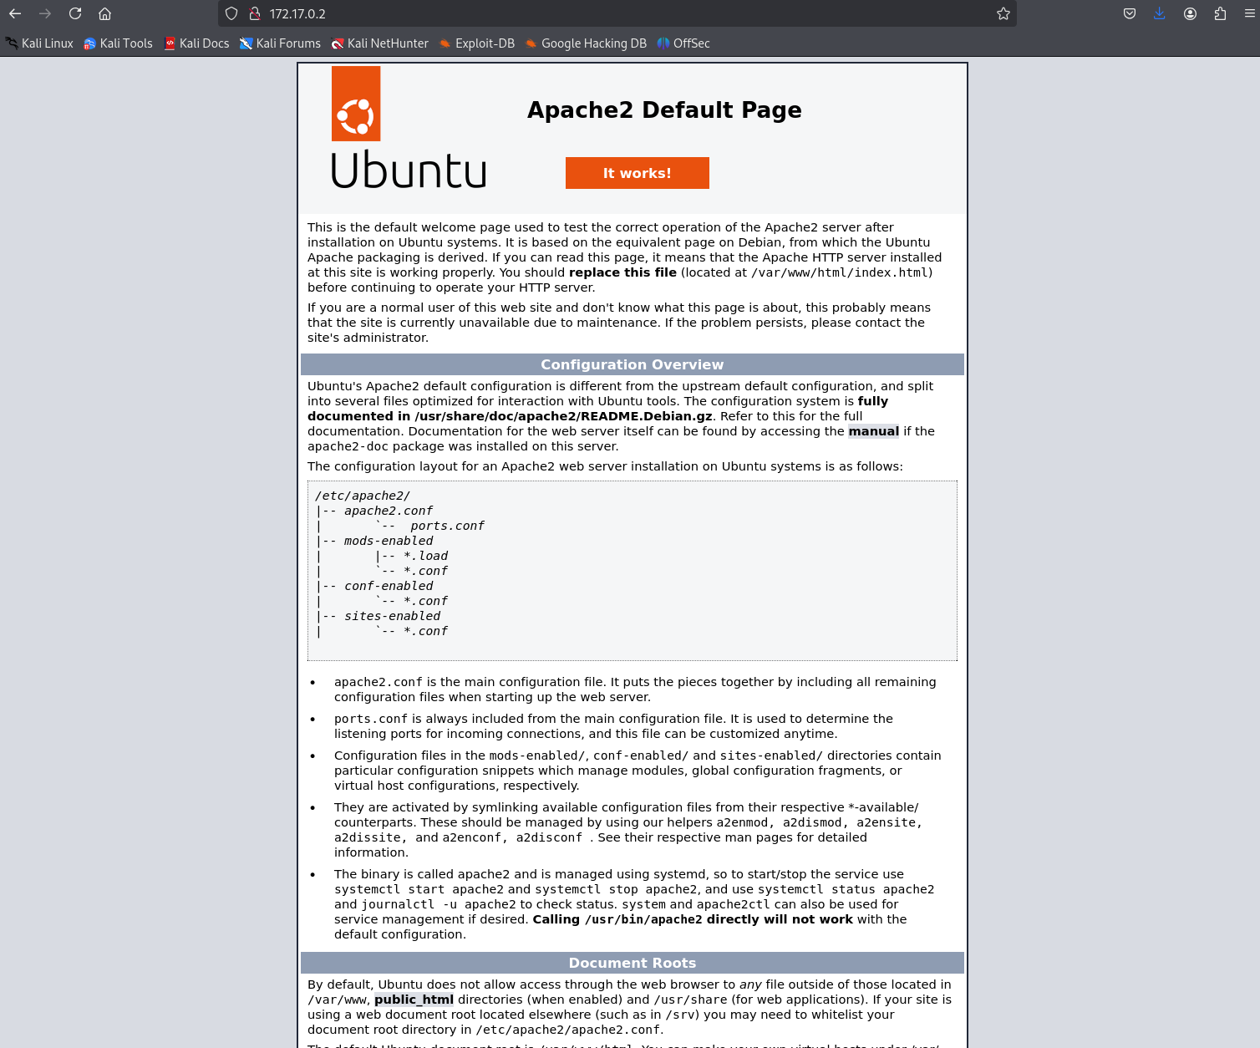Open the Kali Linux bookmark
1260x1048 pixels.
pyautogui.click(x=39, y=43)
